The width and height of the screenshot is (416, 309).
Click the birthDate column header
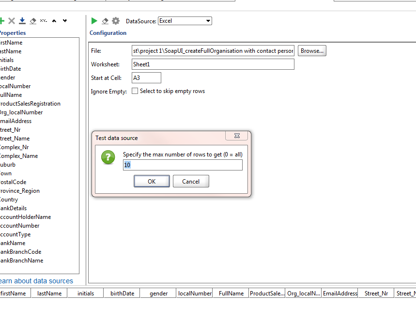[122, 294]
